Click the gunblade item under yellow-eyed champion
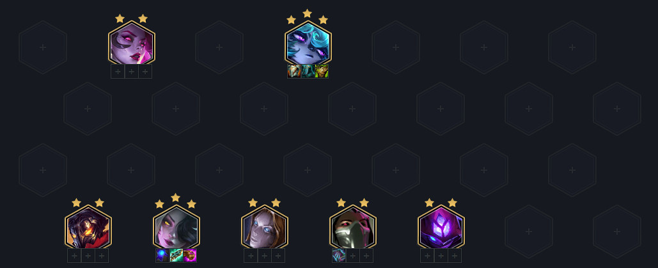This screenshot has width=658, height=268. (x=176, y=255)
